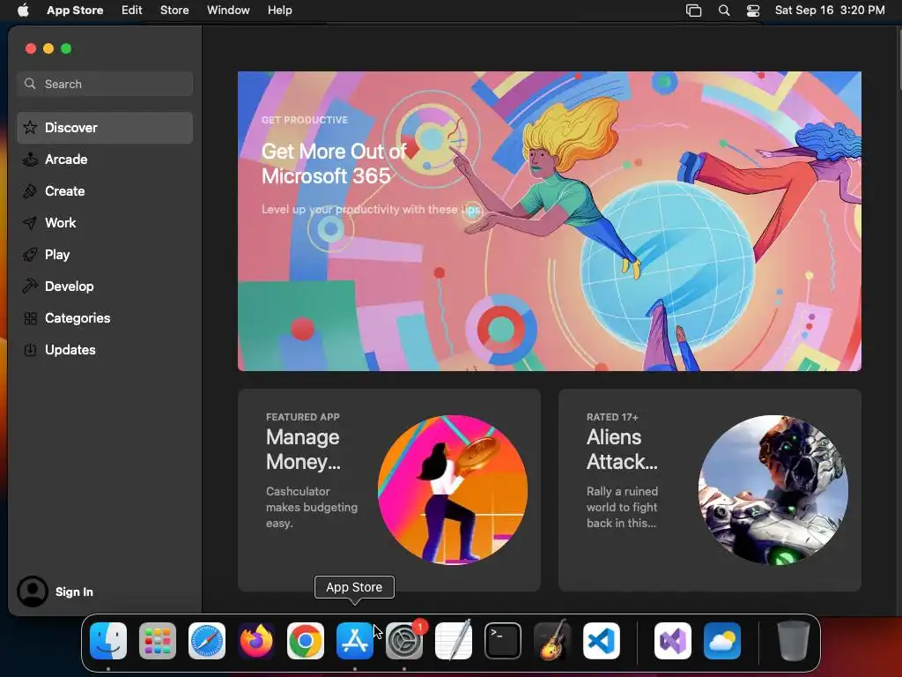Open the Manage Money featured app card

click(x=388, y=490)
